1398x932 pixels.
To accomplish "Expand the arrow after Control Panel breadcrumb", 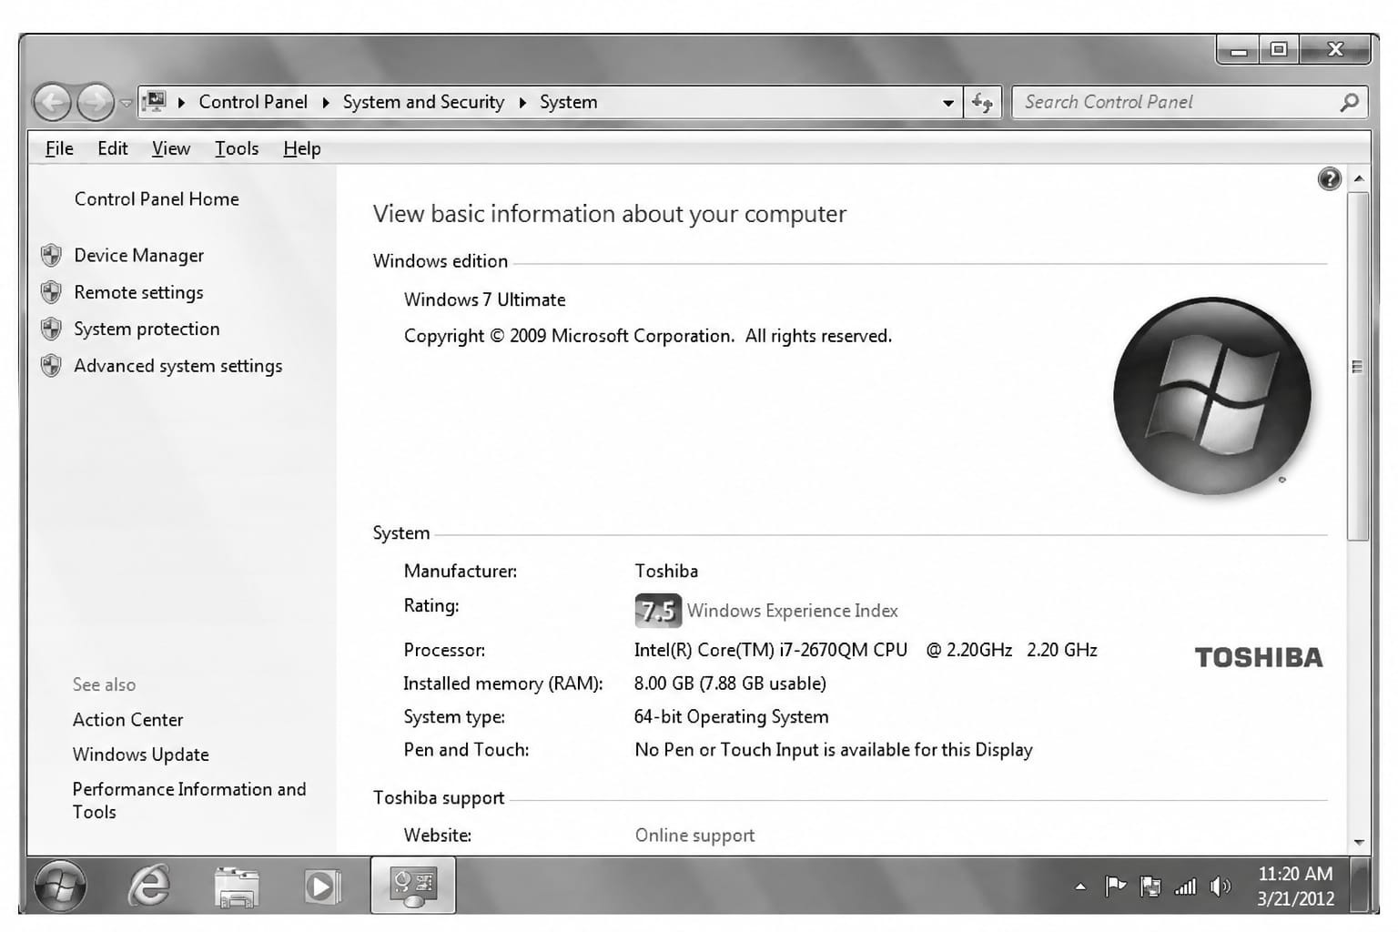I will (x=325, y=103).
